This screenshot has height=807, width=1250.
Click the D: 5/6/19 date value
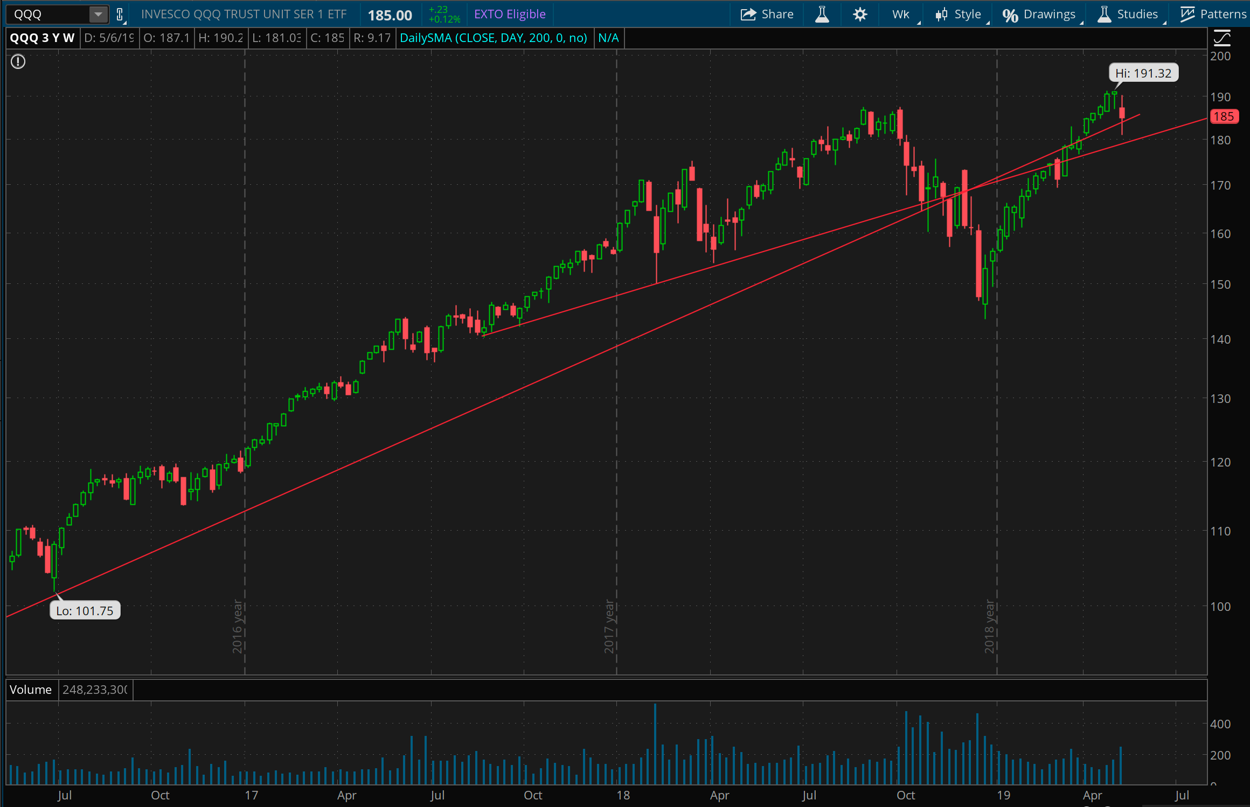pos(109,38)
